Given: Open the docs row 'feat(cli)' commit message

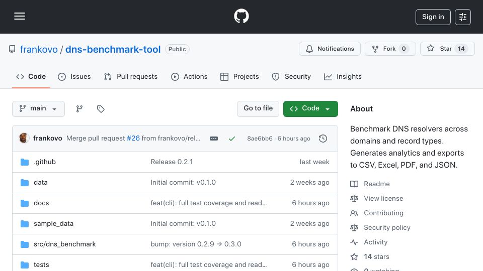Looking at the screenshot, I should coord(208,203).
